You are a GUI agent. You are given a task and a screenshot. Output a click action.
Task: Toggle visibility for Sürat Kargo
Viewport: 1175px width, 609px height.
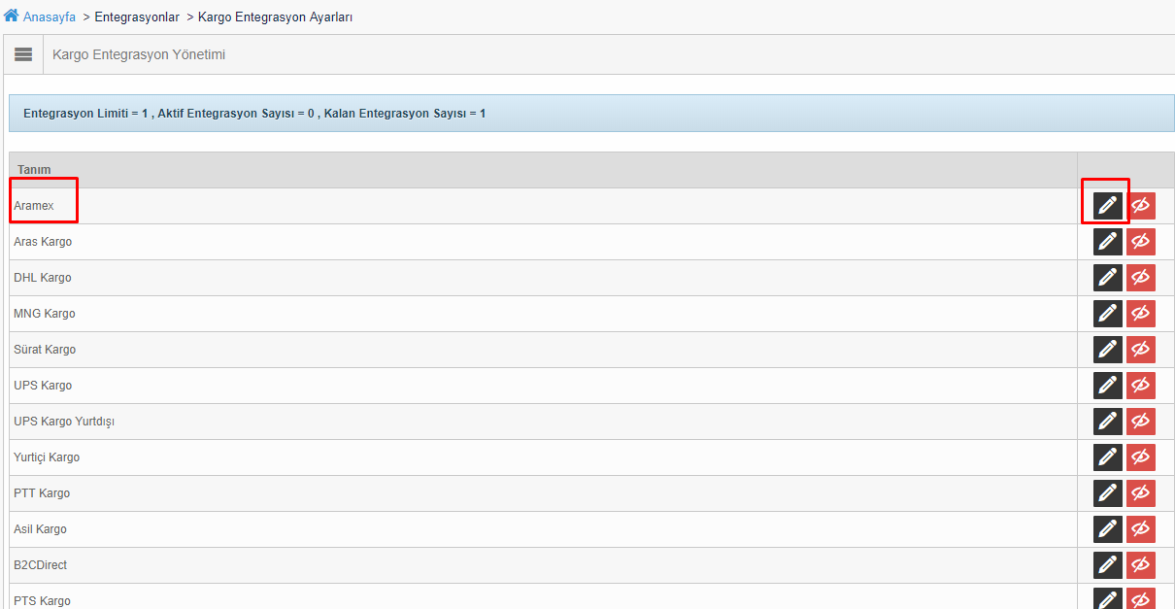pyautogui.click(x=1141, y=350)
